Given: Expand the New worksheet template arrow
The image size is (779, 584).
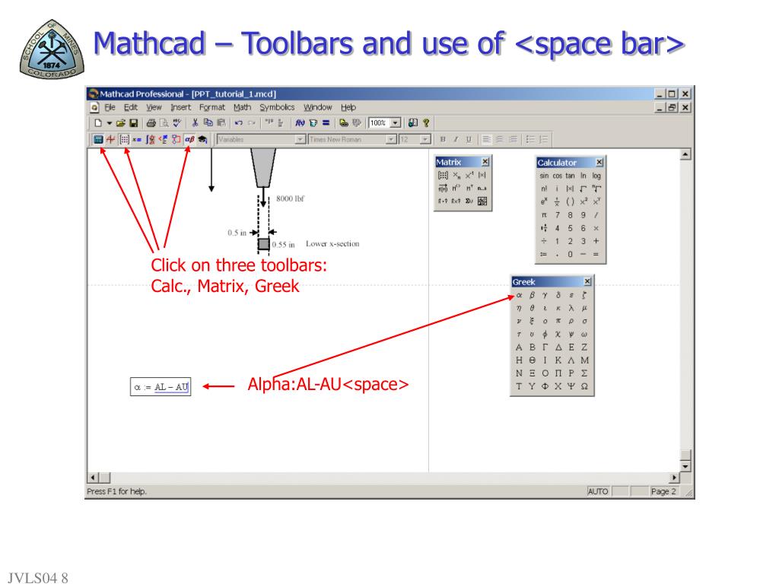Looking at the screenshot, I should click(x=109, y=123).
